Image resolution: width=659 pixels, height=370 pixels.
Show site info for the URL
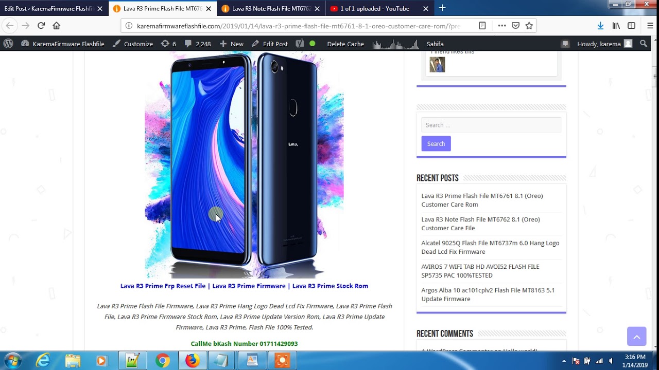pyautogui.click(x=128, y=26)
